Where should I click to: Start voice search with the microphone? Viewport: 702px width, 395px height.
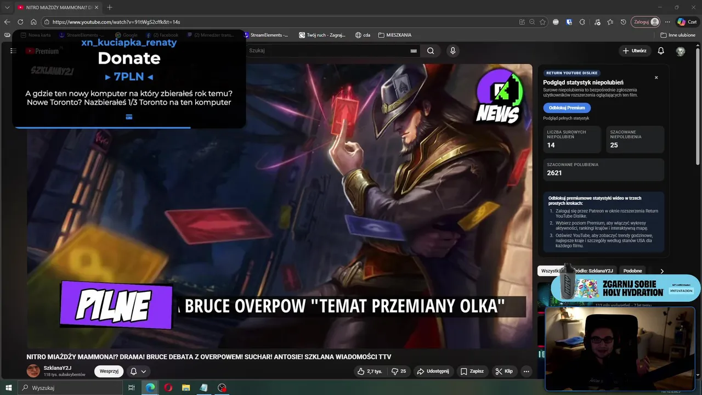452,50
